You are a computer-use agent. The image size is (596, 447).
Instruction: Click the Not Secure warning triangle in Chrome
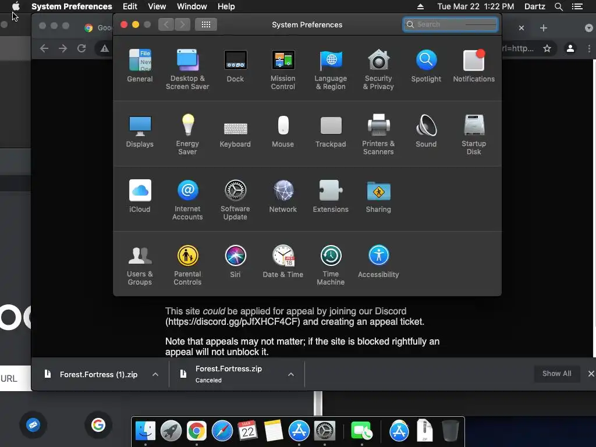point(105,48)
